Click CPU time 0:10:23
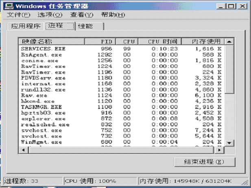The image size is (251, 188). (165, 49)
